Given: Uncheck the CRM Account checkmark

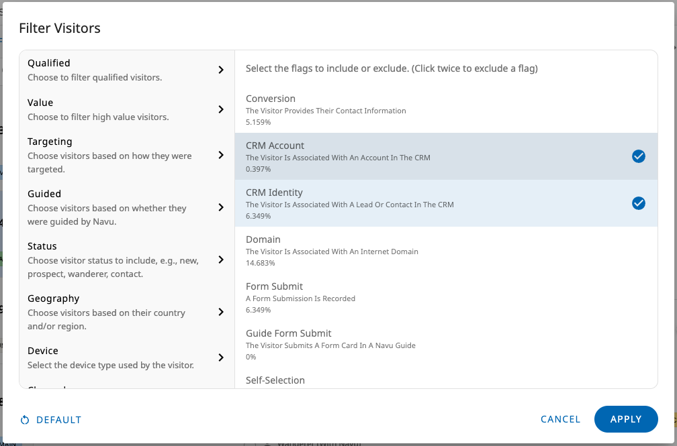Looking at the screenshot, I should [x=638, y=156].
